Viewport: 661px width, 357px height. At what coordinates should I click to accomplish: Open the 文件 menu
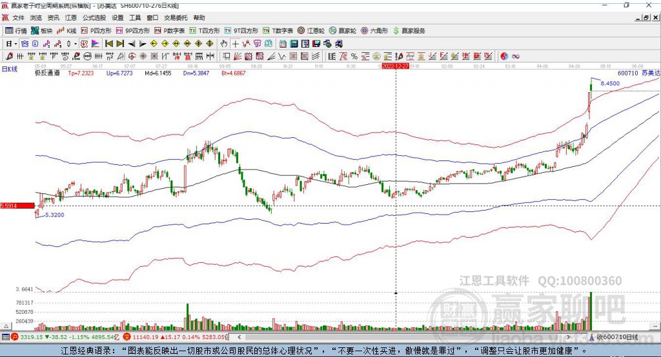(18, 17)
